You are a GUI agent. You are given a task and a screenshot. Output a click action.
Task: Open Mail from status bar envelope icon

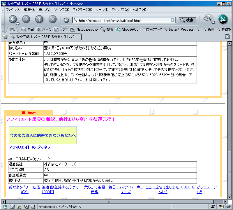(12, 207)
